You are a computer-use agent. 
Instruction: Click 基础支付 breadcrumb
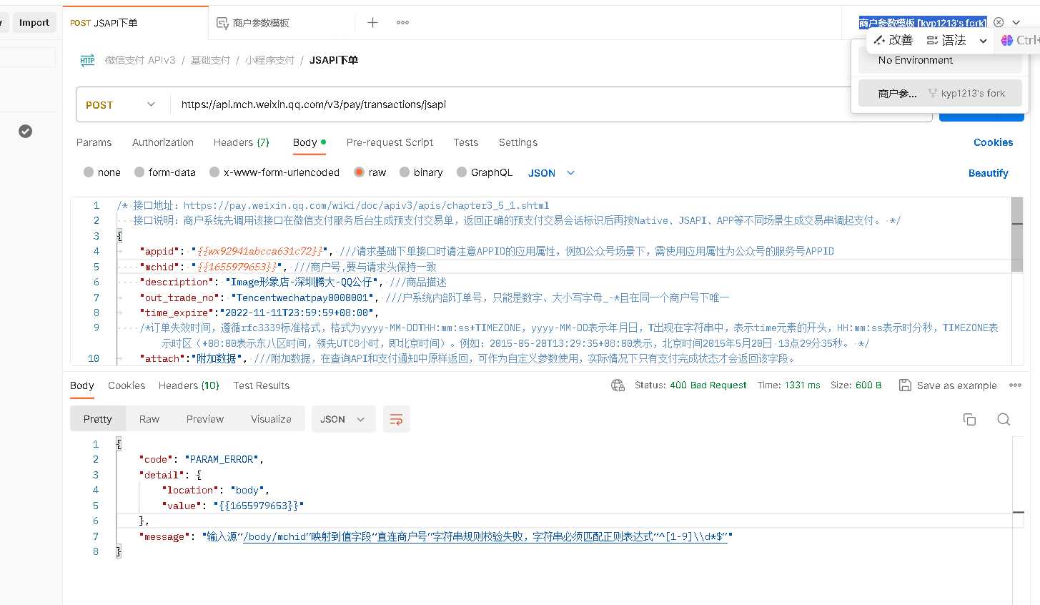click(210, 60)
